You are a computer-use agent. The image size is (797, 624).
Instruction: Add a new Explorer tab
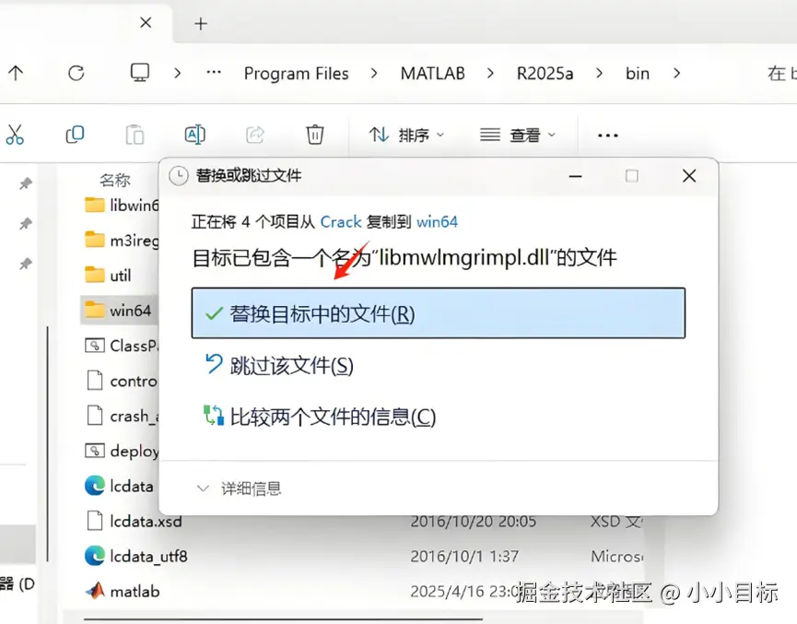(x=201, y=23)
